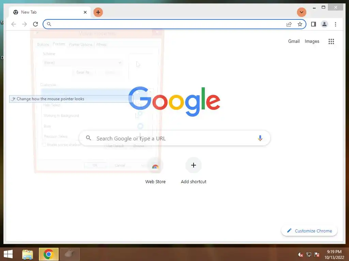Bookmark this tab with star icon
The height and width of the screenshot is (261, 349).
pos(300,24)
